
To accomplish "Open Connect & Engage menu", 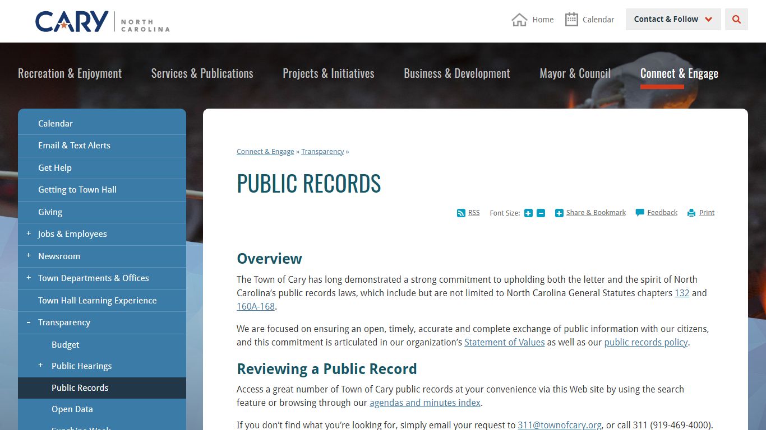I will click(679, 73).
